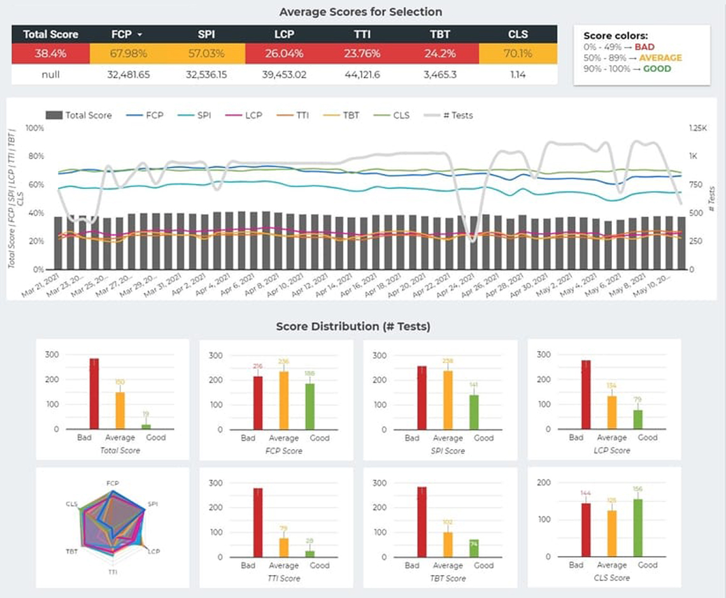Image resolution: width=726 pixels, height=598 pixels.
Task: Select the Total Score column header
Action: [50, 34]
